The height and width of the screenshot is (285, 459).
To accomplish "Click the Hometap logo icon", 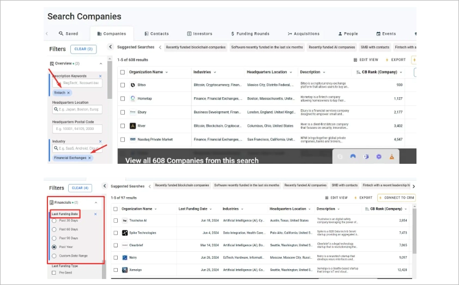I will coord(132,99).
